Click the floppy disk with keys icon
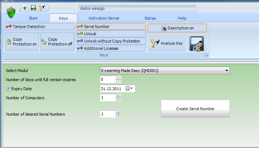The width and height of the screenshot is (259, 148). coord(197,44)
